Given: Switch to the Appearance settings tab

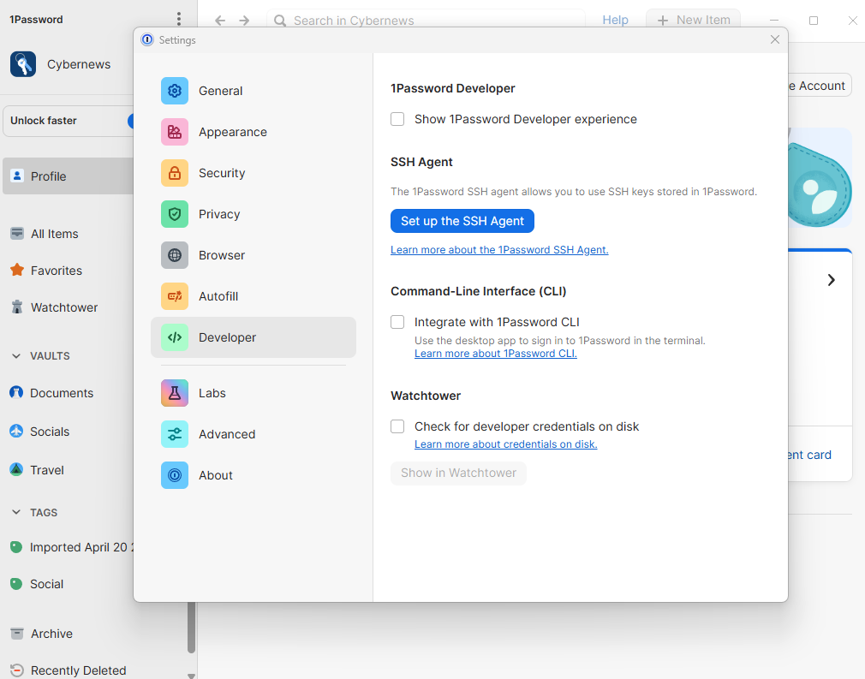Looking at the screenshot, I should [254, 132].
